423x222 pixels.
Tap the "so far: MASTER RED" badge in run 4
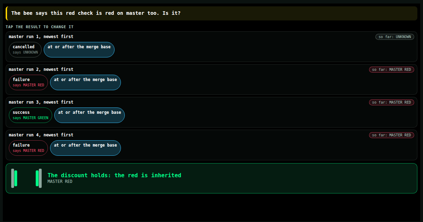[x=392, y=135]
